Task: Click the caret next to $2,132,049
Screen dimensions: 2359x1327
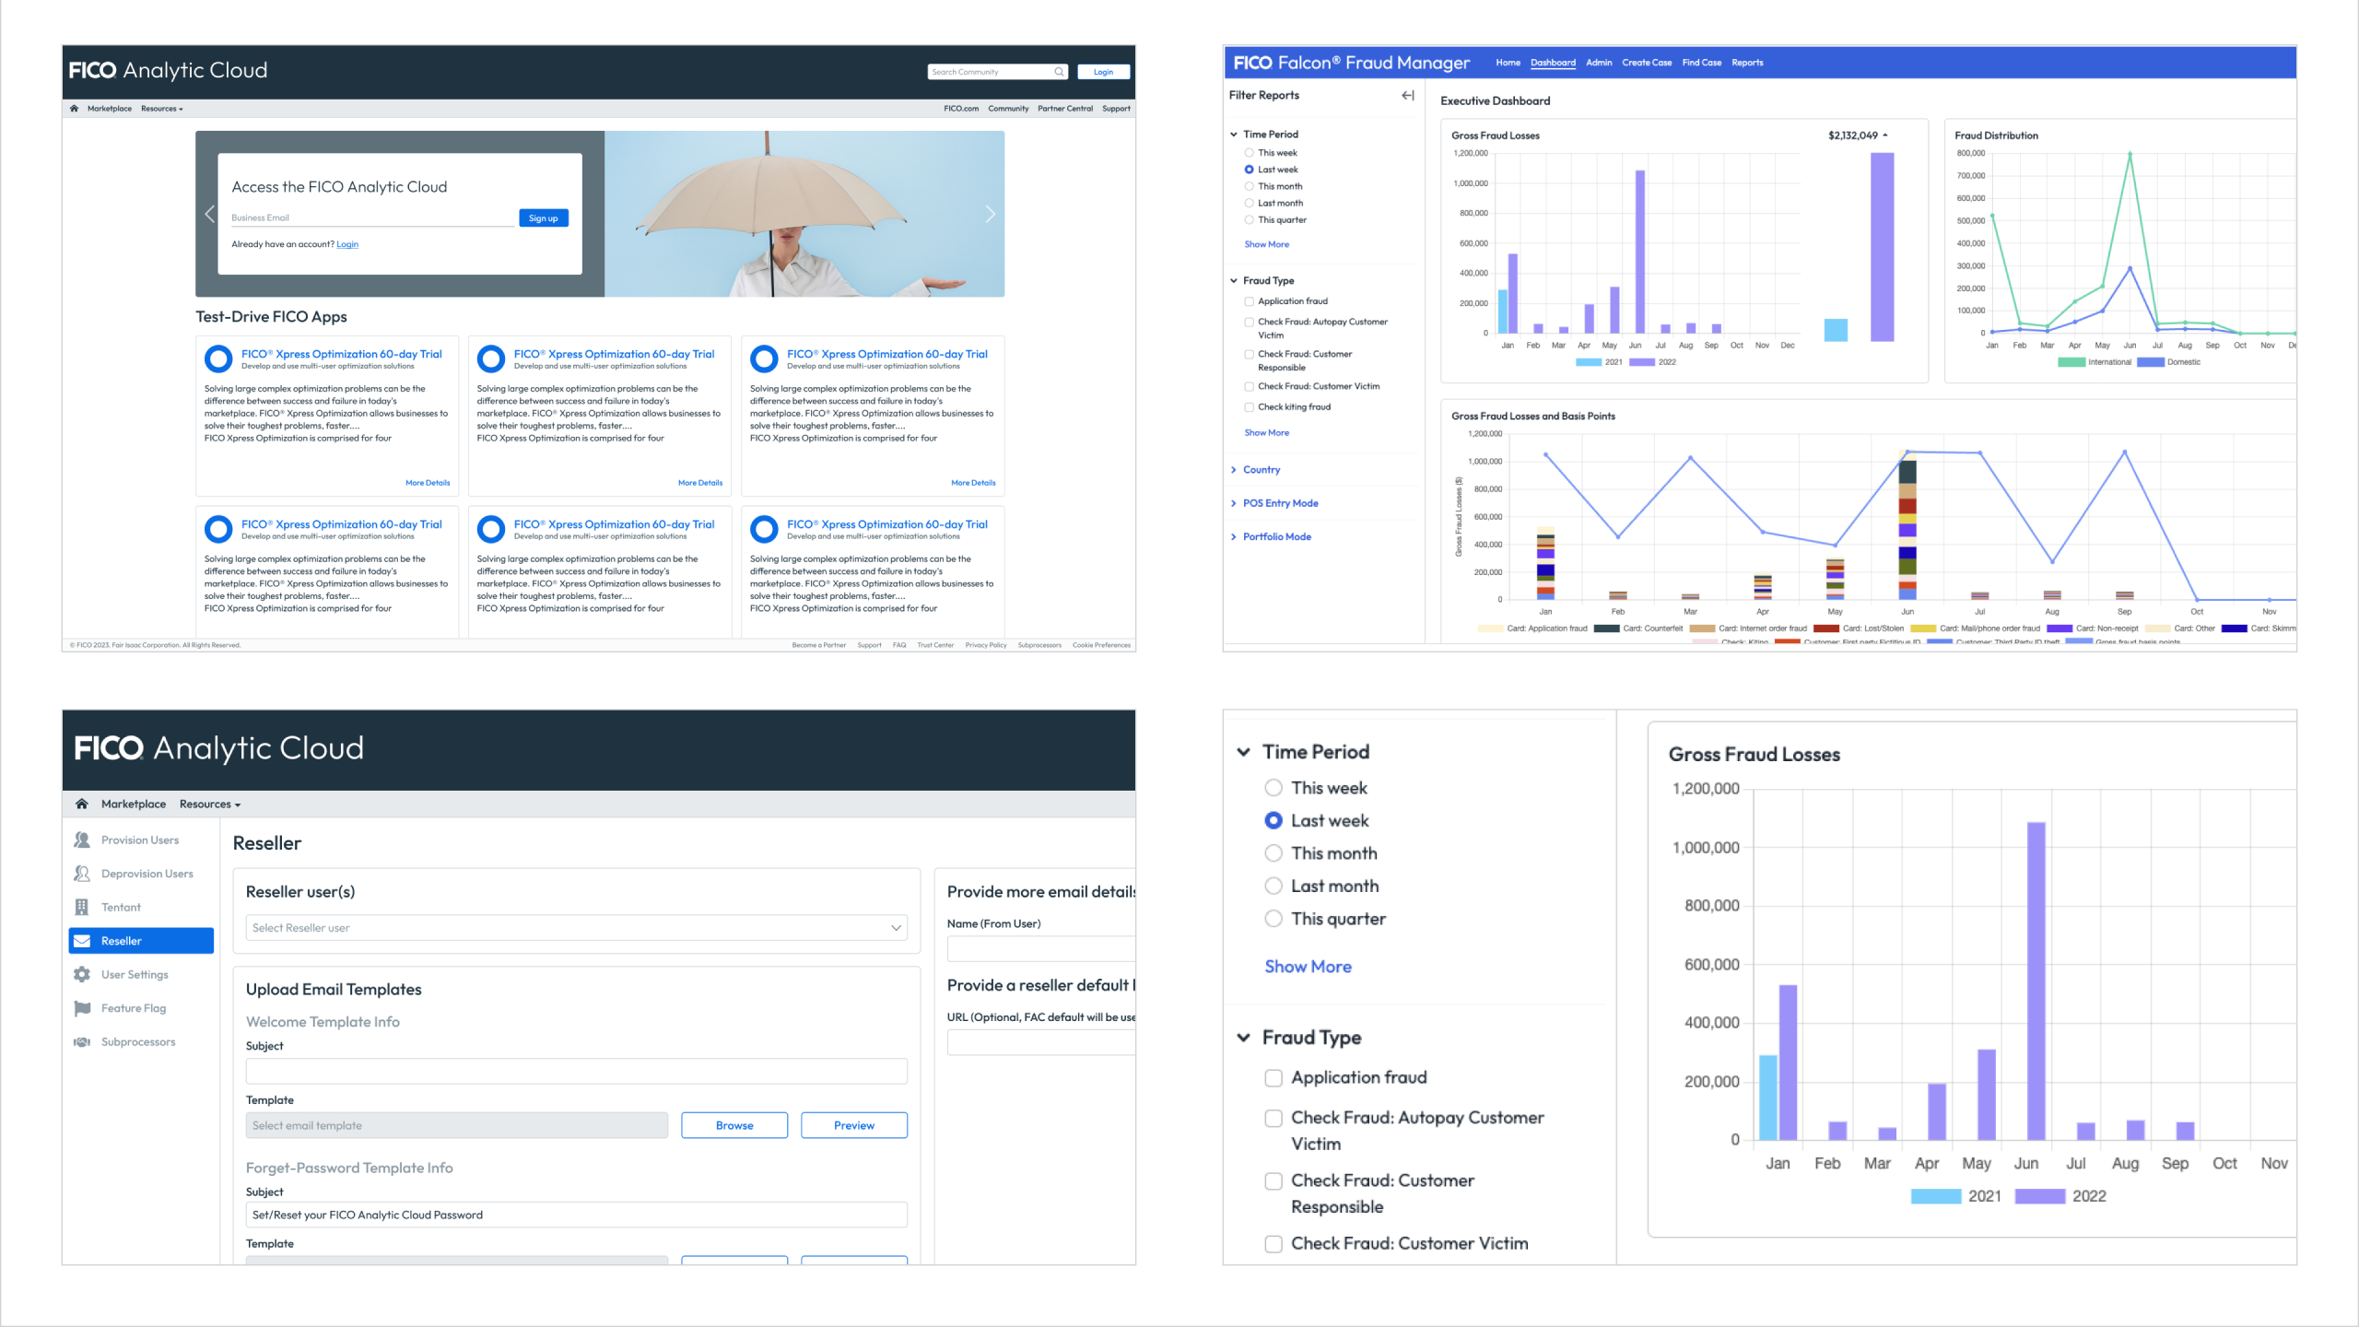Action: coord(1885,135)
